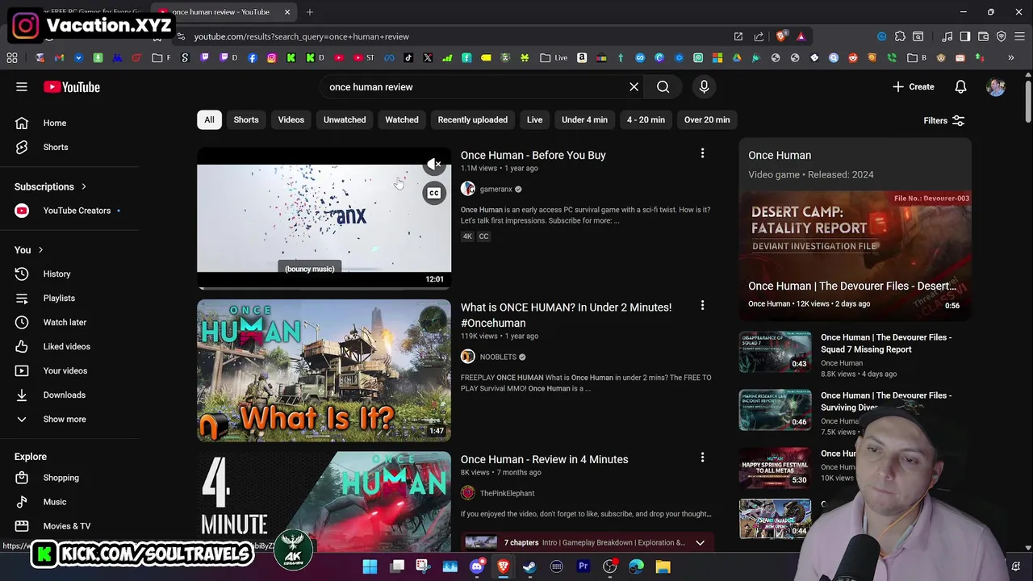The image size is (1033, 581).
Task: Click the page vertical scrollbar
Action: click(x=1027, y=101)
